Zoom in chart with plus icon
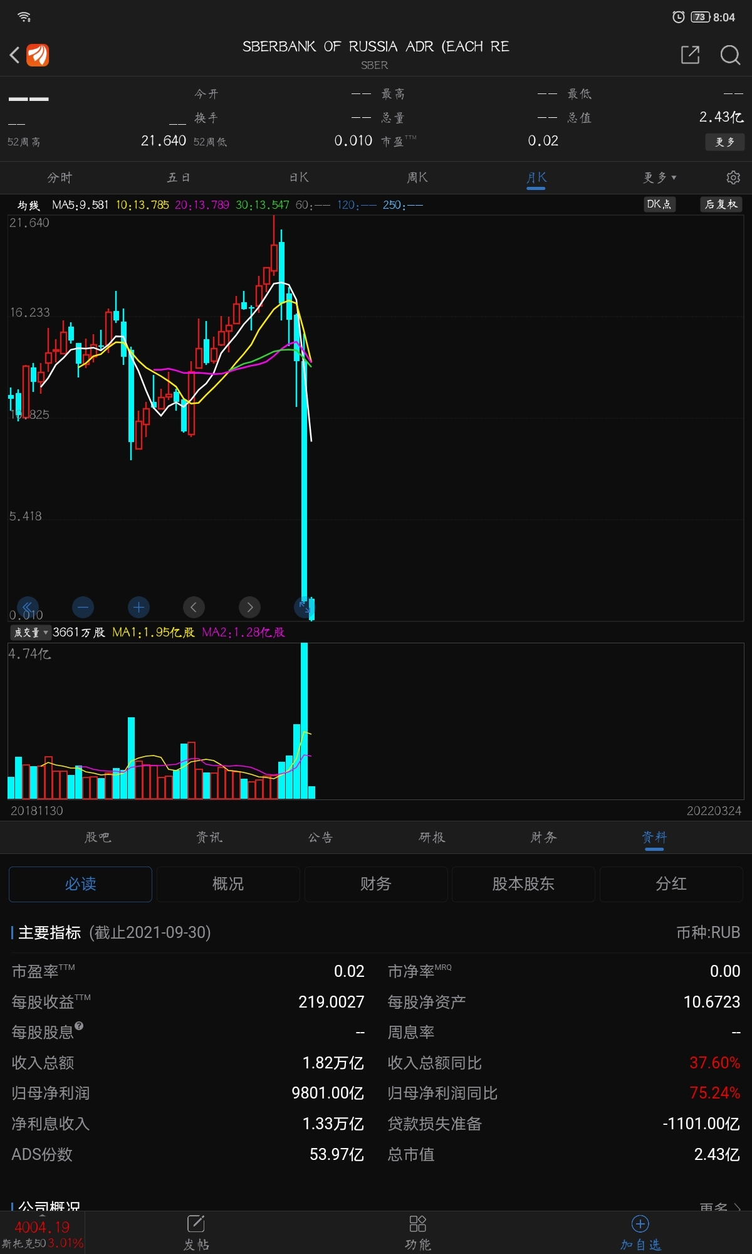The image size is (752, 1254). point(138,607)
